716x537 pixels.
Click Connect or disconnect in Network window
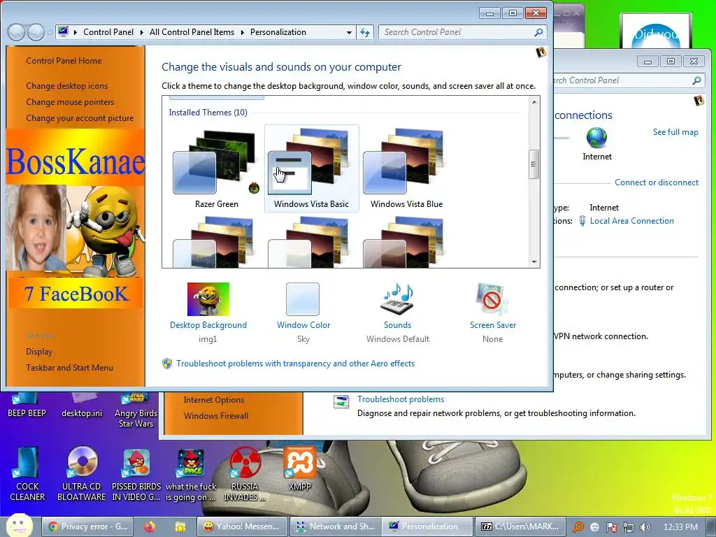(x=656, y=182)
